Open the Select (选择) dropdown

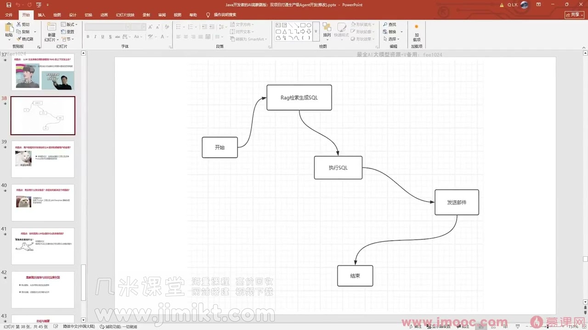click(391, 39)
